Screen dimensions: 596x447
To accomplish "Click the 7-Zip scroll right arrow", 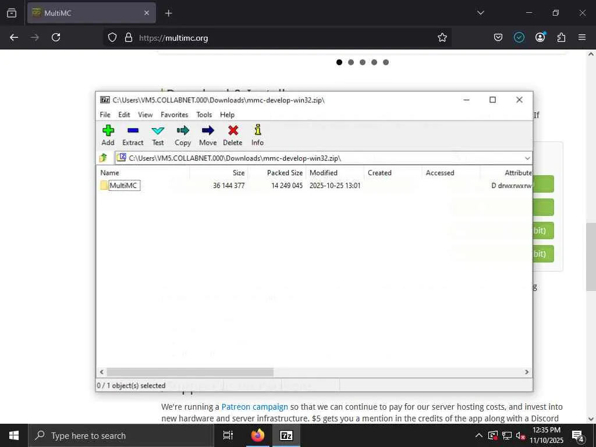I will [527, 372].
